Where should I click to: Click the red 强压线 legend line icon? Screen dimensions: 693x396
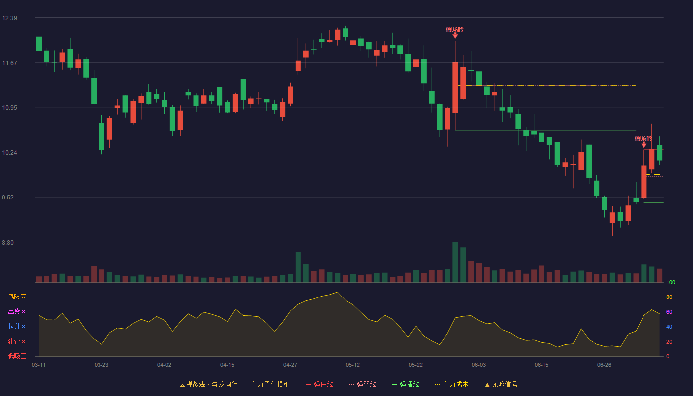(308, 384)
